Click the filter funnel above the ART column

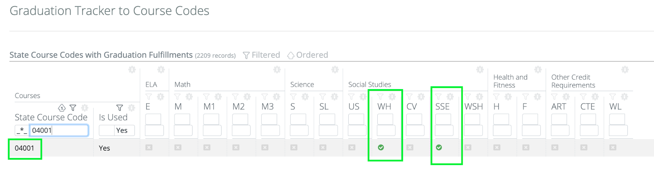554,97
